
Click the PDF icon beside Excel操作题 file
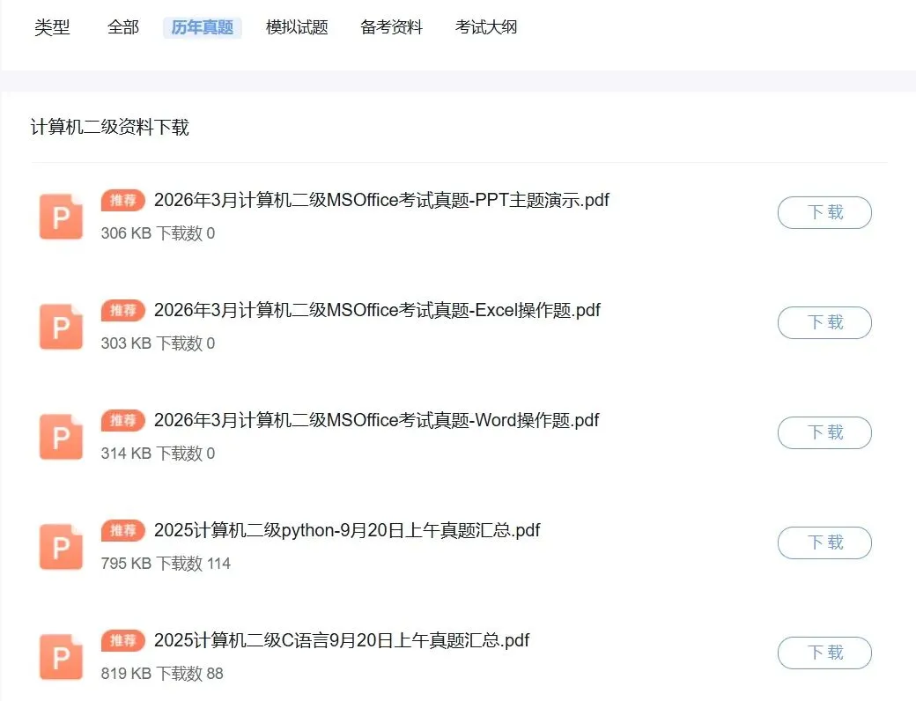pos(60,326)
